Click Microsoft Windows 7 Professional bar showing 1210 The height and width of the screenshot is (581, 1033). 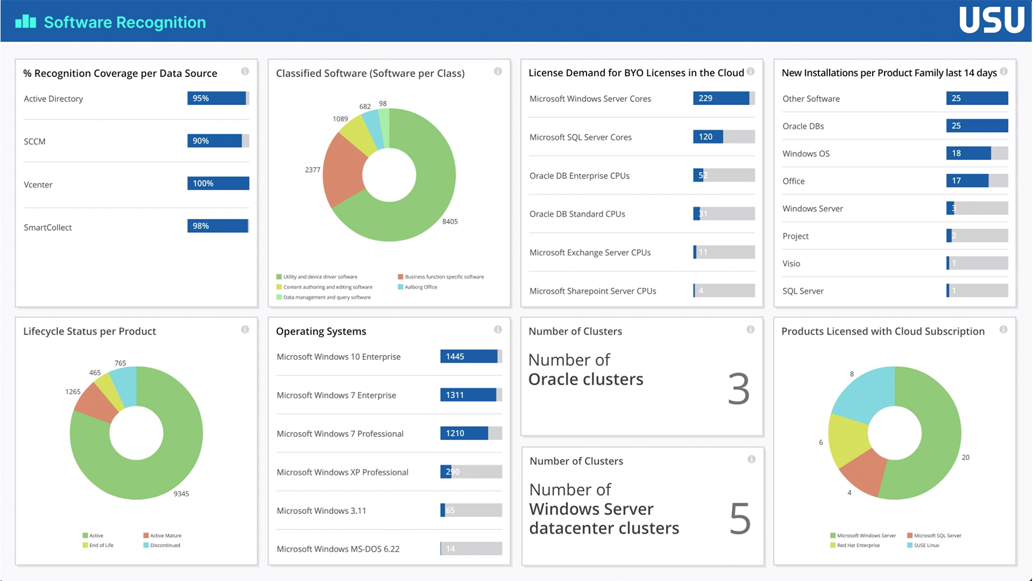(x=471, y=433)
